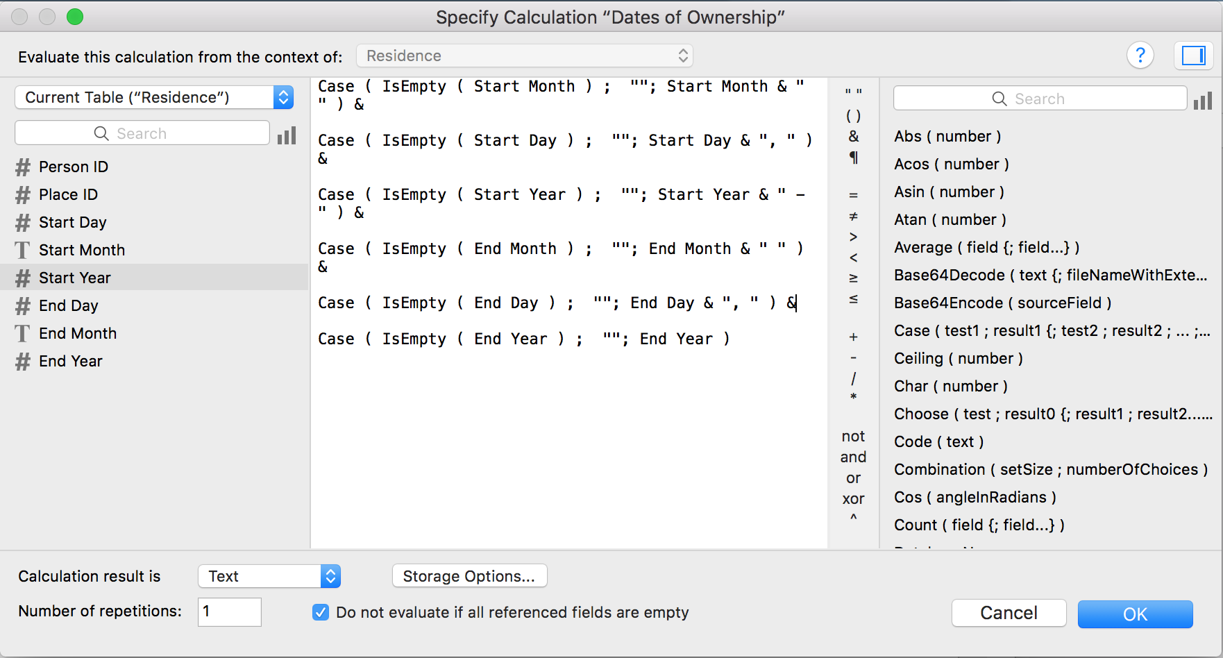Insert plus operator
1223x658 pixels.
[854, 337]
